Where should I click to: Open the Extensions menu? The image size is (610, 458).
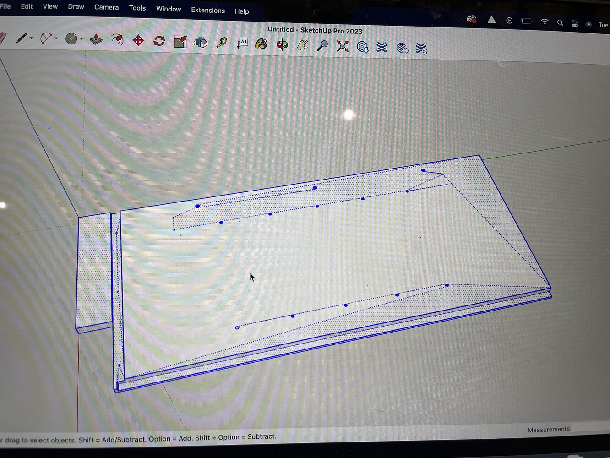pyautogui.click(x=207, y=10)
